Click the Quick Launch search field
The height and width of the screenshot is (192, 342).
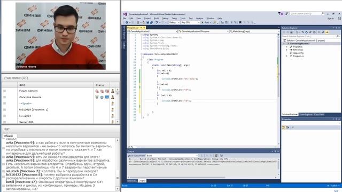pos(307,14)
